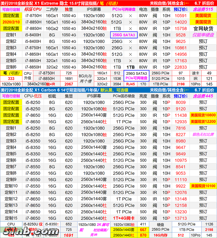
Task: Click the price 22833 cell
Action: [x=180, y=67]
